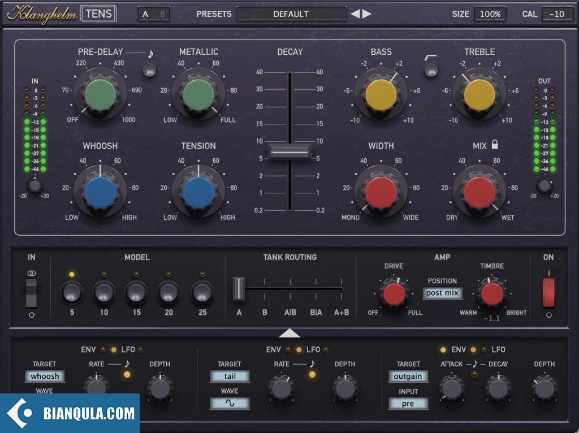Click the TIMBRE value -1.1 readout
Screen dimensions: 579x433
point(492,319)
